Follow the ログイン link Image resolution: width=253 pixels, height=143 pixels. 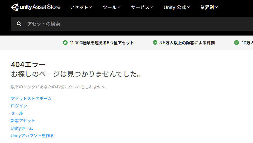point(19,106)
